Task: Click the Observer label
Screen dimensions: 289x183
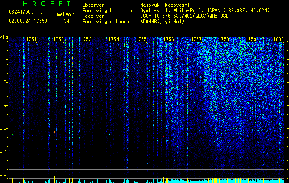Action: point(93,5)
